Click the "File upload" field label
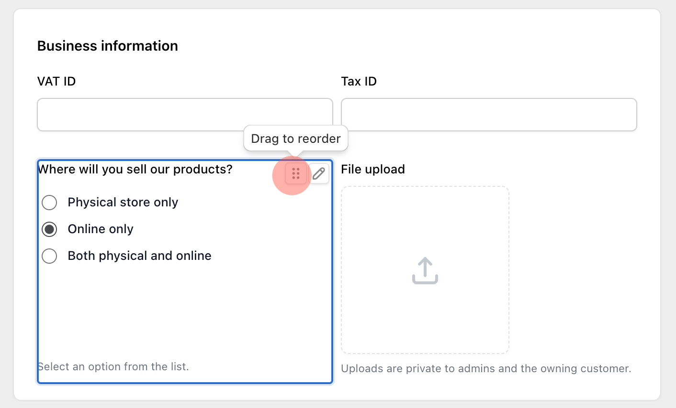Image resolution: width=676 pixels, height=408 pixels. pos(372,169)
